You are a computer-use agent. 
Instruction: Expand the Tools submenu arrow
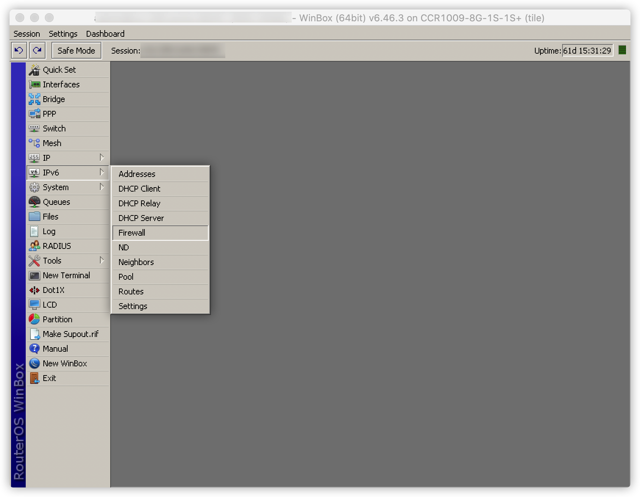tap(102, 260)
